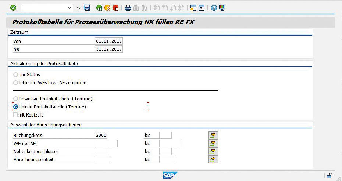The width and height of the screenshot is (342, 181).
Task: Click the Save diskette icon
Action: 87,8
